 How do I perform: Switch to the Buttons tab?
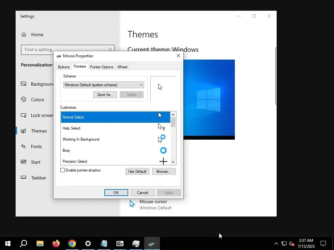(64, 67)
